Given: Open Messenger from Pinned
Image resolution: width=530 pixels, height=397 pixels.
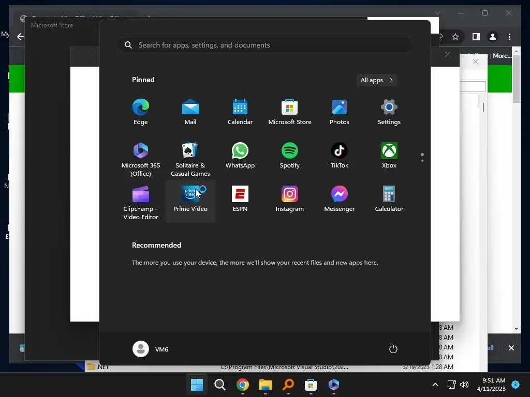Looking at the screenshot, I should pyautogui.click(x=340, y=199).
